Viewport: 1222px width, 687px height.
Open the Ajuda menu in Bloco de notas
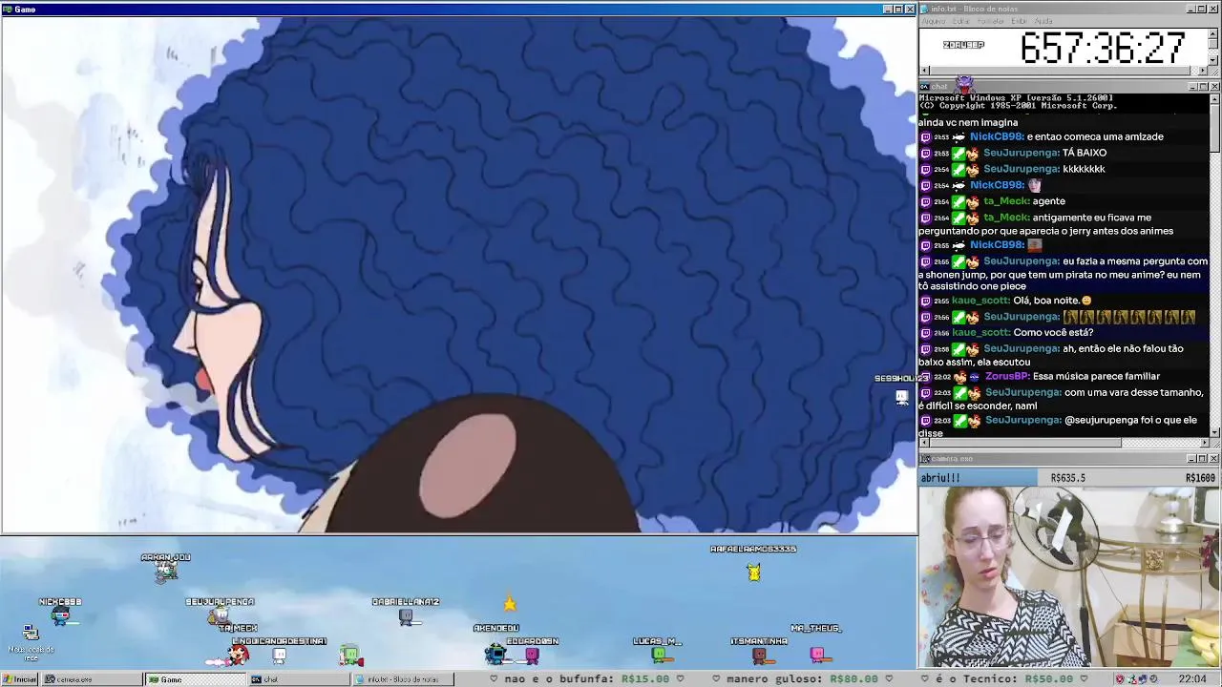(x=1043, y=21)
